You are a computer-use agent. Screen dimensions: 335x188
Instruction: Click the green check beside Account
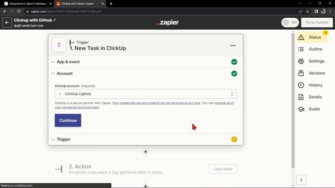(234, 74)
